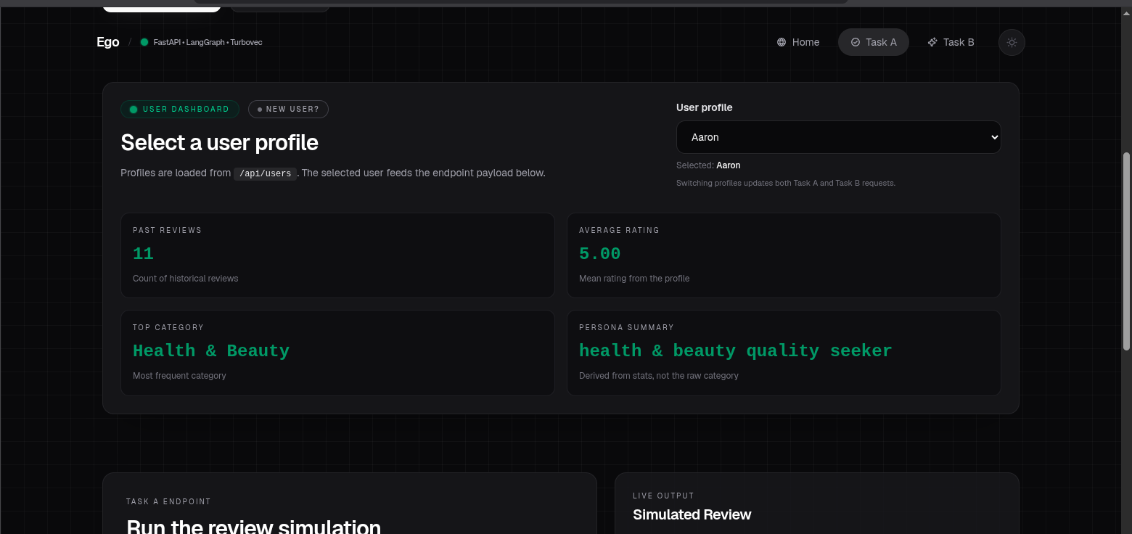
Task: Click the TASK A ENDPOINT label
Action: (168, 501)
